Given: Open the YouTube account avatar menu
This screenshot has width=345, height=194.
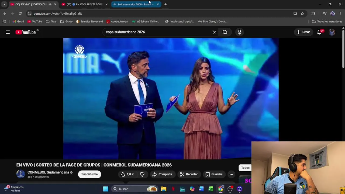Looking at the screenshot, I should click(332, 32).
